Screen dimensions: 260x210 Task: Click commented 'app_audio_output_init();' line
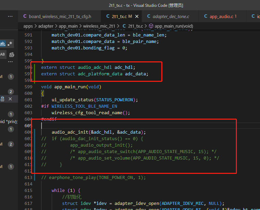click(x=101, y=145)
